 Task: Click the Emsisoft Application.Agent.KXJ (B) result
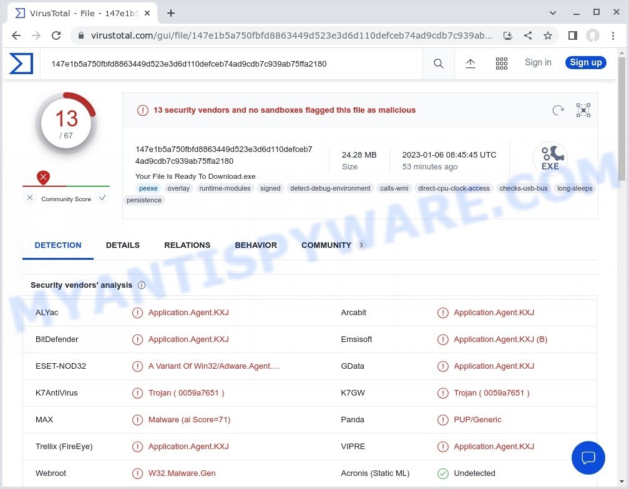click(500, 339)
